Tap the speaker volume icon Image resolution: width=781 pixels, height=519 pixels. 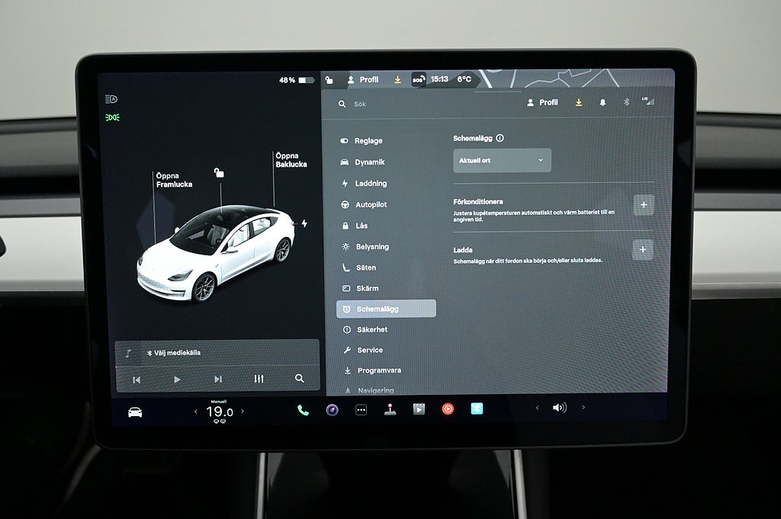click(x=559, y=408)
